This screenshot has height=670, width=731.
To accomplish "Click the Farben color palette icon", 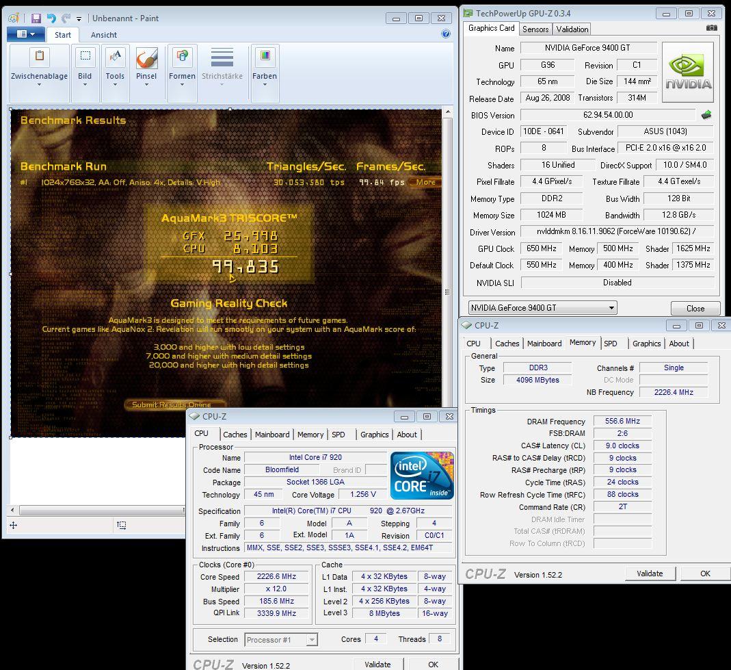I will (x=265, y=56).
